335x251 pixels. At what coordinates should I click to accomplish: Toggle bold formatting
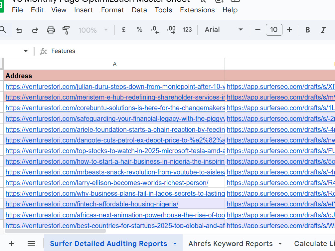[308, 30]
